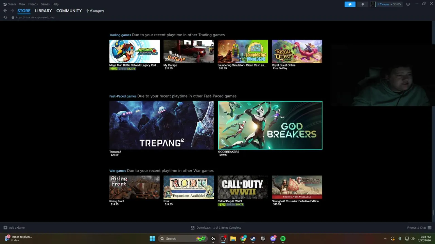Open Chrome from the taskbar
The image size is (435, 244).
(x=243, y=239)
